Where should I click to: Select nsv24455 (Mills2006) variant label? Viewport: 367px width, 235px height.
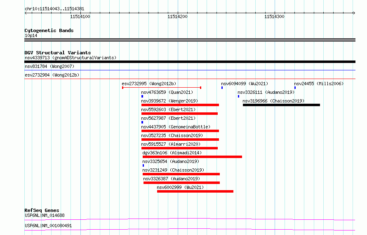click(x=319, y=84)
